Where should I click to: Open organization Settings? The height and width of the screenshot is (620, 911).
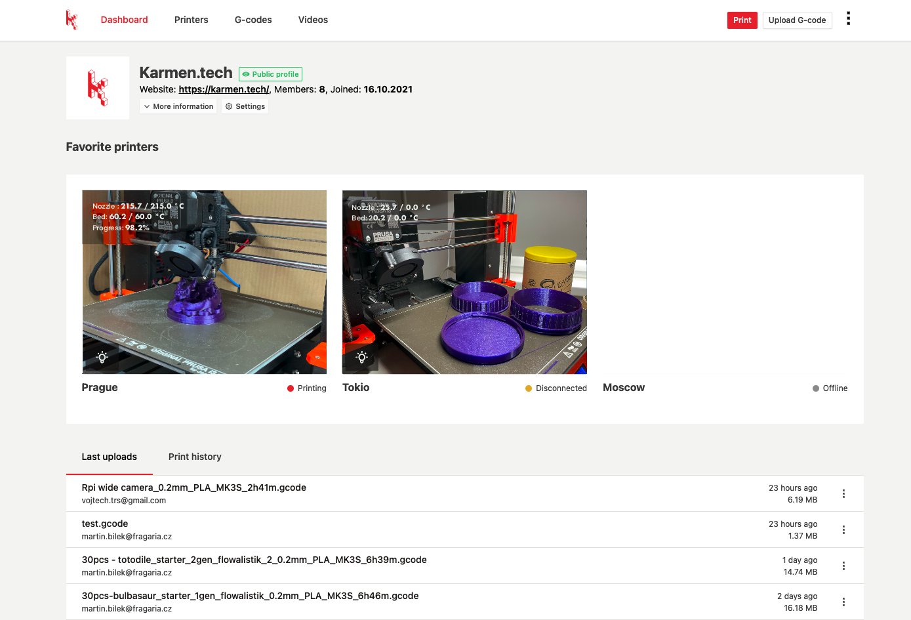(245, 106)
